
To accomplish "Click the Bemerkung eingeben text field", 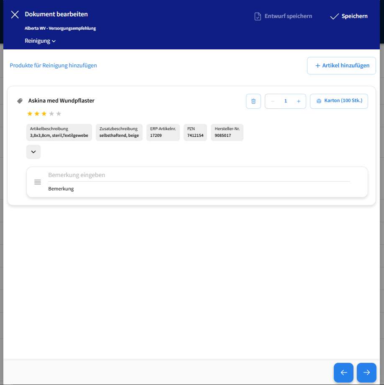I will point(199,175).
